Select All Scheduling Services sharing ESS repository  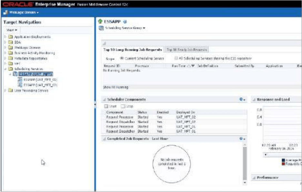tap(176, 58)
